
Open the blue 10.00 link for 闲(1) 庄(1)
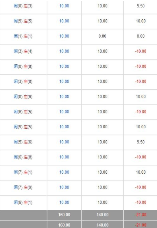[64, 36]
